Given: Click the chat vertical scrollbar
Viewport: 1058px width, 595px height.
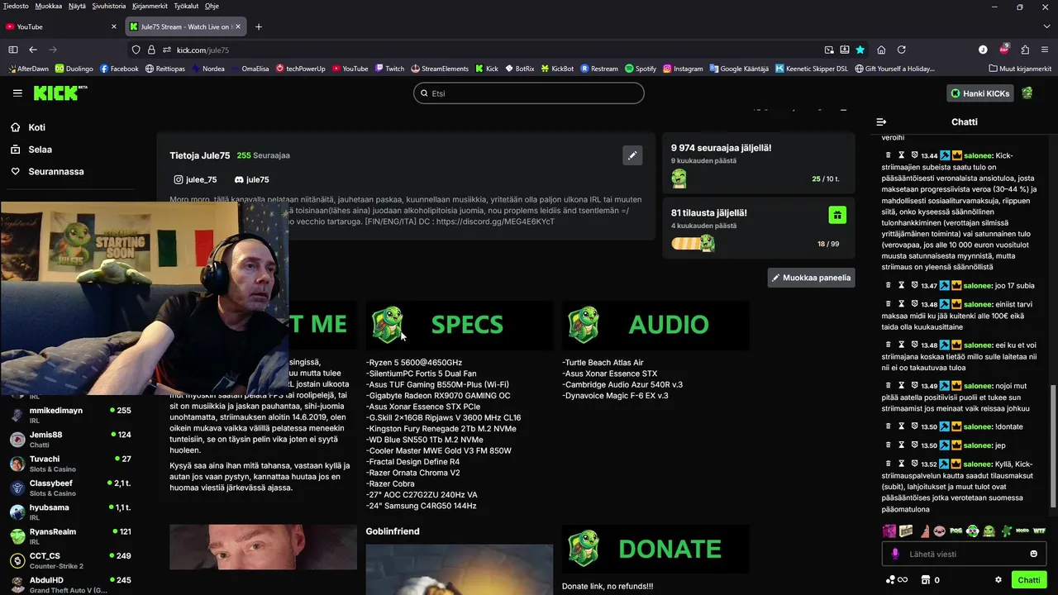Looking at the screenshot, I should 1052,446.
